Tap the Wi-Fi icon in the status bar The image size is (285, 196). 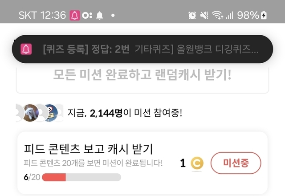coord(218,15)
